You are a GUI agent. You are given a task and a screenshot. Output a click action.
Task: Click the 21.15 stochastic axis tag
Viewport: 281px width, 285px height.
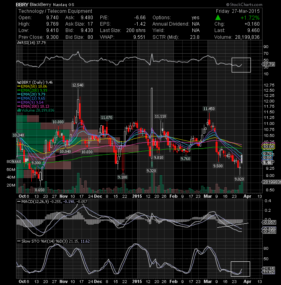269,269
